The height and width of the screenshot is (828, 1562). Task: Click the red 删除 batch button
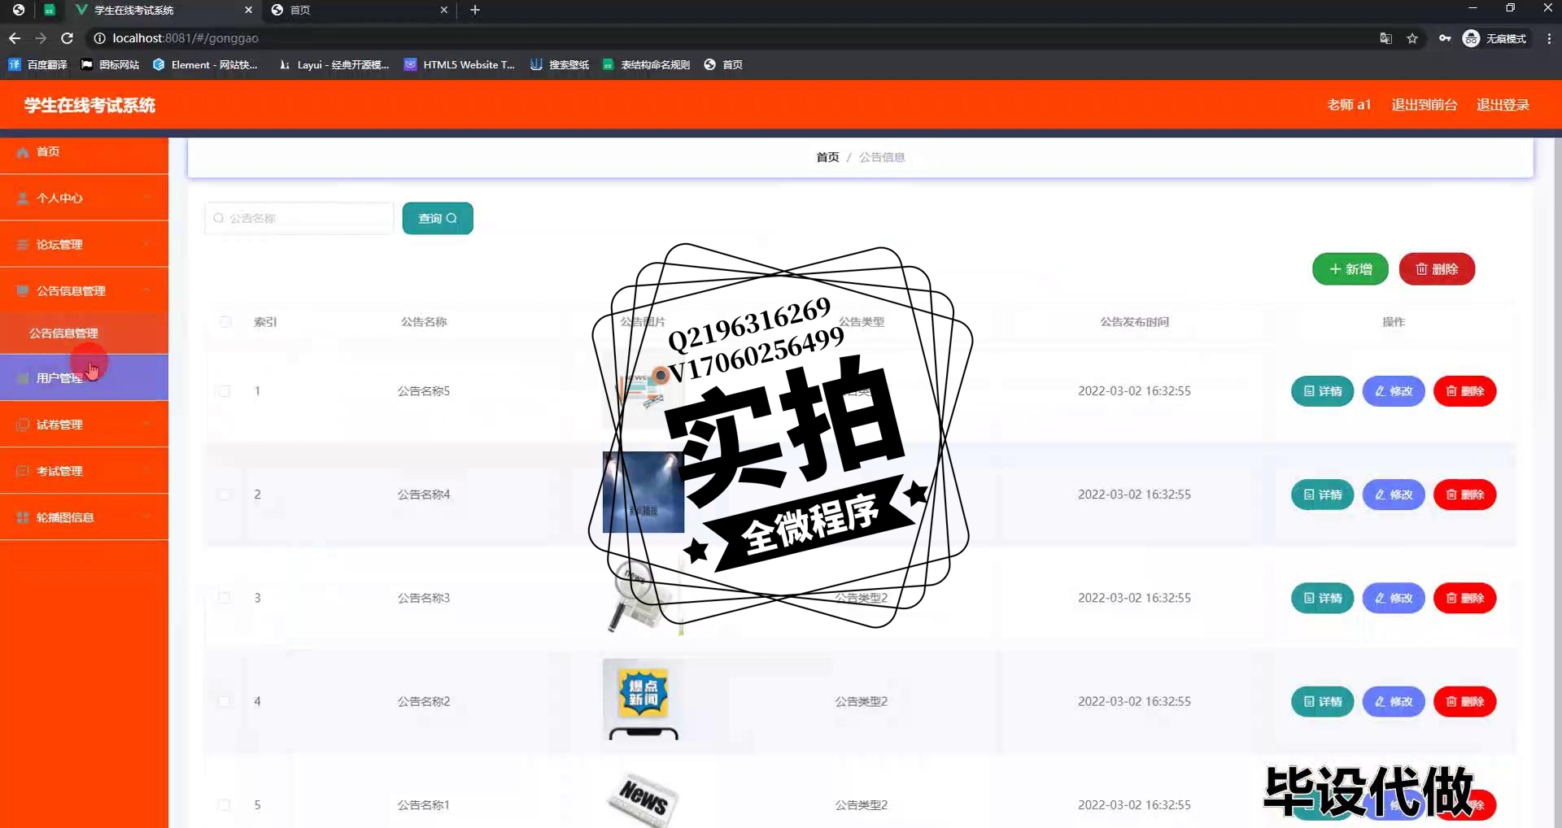click(x=1437, y=269)
